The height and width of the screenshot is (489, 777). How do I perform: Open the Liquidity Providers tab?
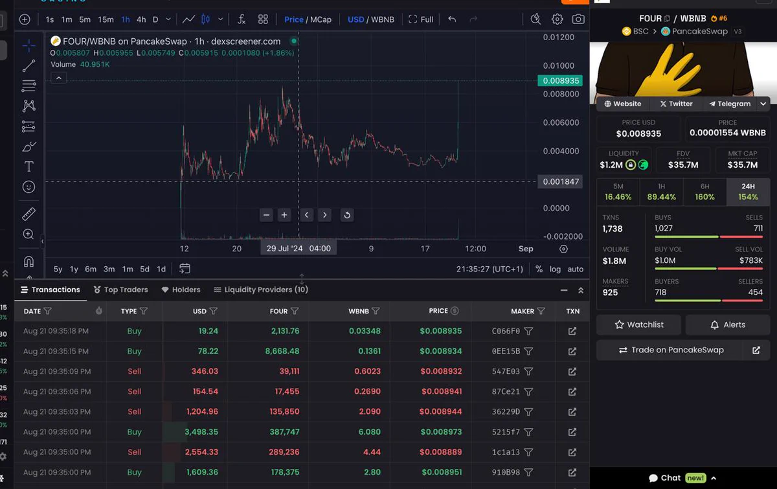tap(261, 290)
